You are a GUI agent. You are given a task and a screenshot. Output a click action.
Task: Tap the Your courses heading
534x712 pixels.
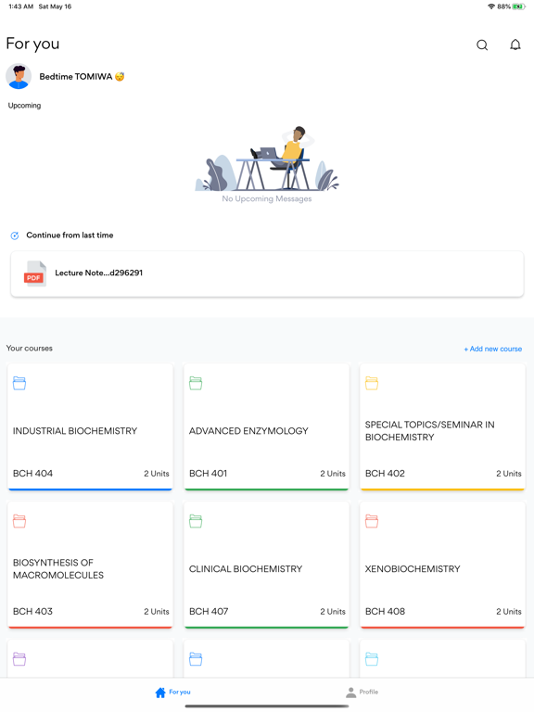click(x=30, y=349)
